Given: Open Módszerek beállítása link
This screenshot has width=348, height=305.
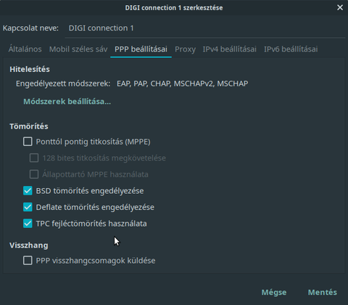Looking at the screenshot, I should click(x=67, y=102).
